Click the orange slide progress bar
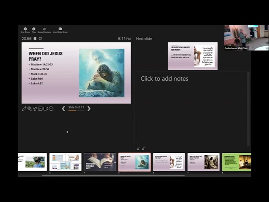The image size is (269, 202). 76,111
